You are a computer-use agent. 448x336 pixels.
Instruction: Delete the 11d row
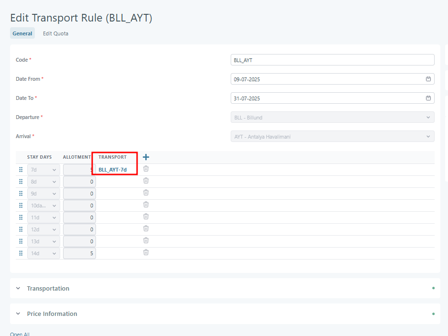click(x=146, y=217)
